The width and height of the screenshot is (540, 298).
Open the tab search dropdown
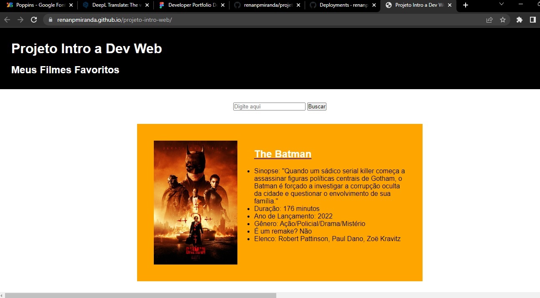[x=502, y=4]
